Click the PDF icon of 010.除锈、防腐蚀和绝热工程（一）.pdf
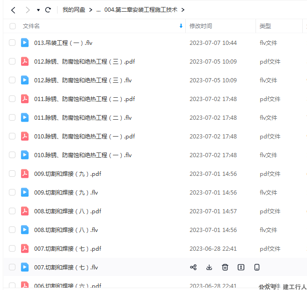Viewport: 307px width, 290px height. click(25, 136)
